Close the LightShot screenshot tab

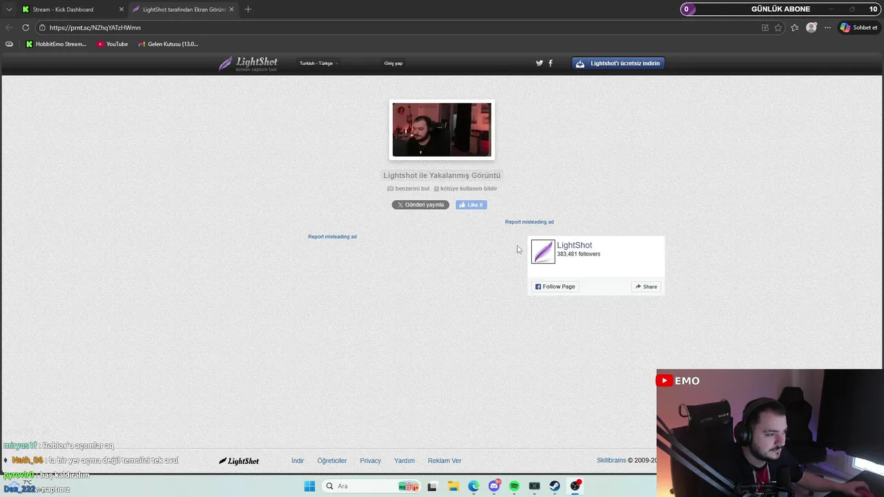[x=231, y=9]
